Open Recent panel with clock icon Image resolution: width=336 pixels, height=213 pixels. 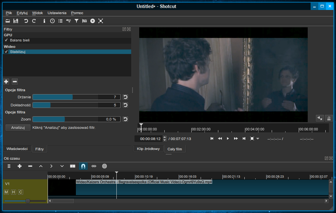coord(52,21)
